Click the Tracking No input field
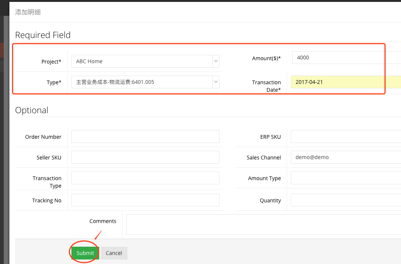The height and width of the screenshot is (264, 401). point(145,200)
